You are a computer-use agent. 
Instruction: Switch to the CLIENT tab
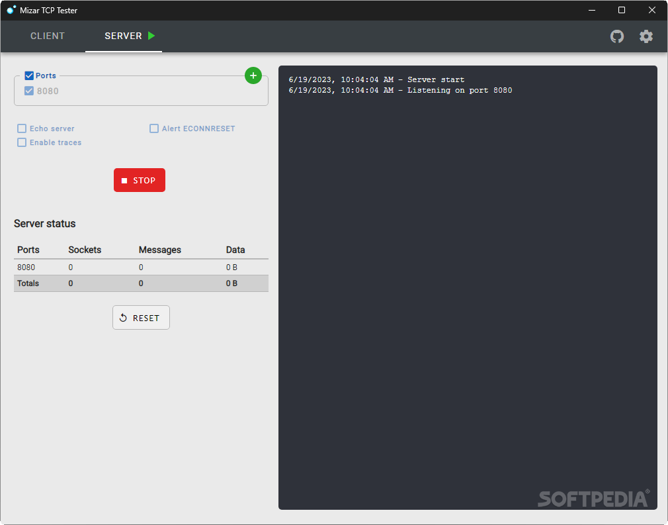[47, 36]
